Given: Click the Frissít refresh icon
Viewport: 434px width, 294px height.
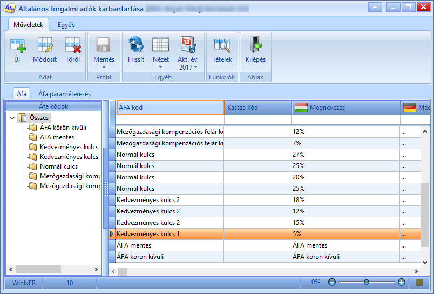Looking at the screenshot, I should point(135,45).
